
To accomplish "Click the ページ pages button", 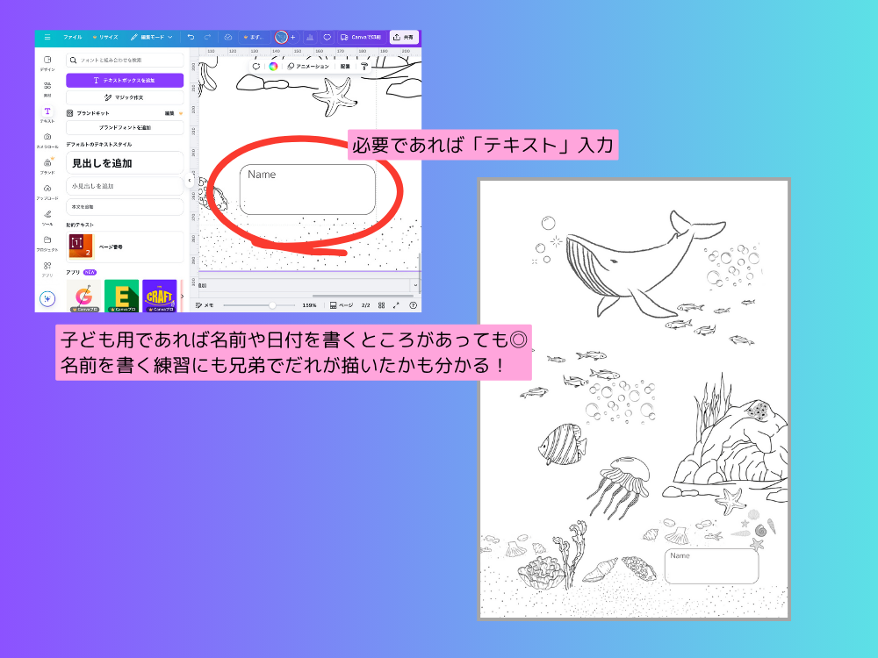I will point(342,305).
